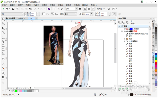
Task: Click the Save disk icon
Action: tap(13, 9)
